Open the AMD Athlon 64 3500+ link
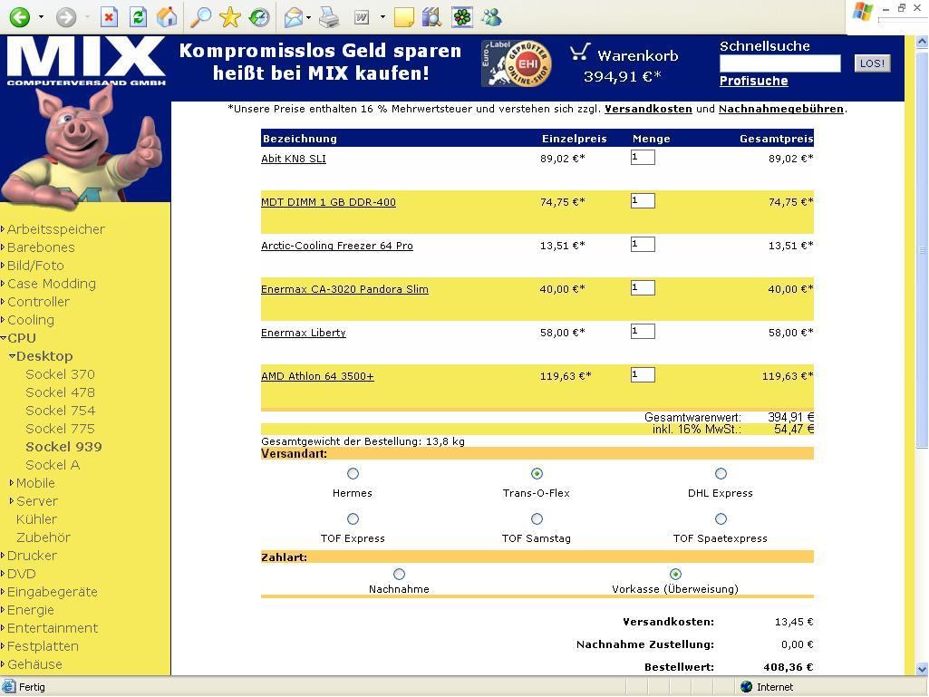929x697 pixels. tap(317, 376)
